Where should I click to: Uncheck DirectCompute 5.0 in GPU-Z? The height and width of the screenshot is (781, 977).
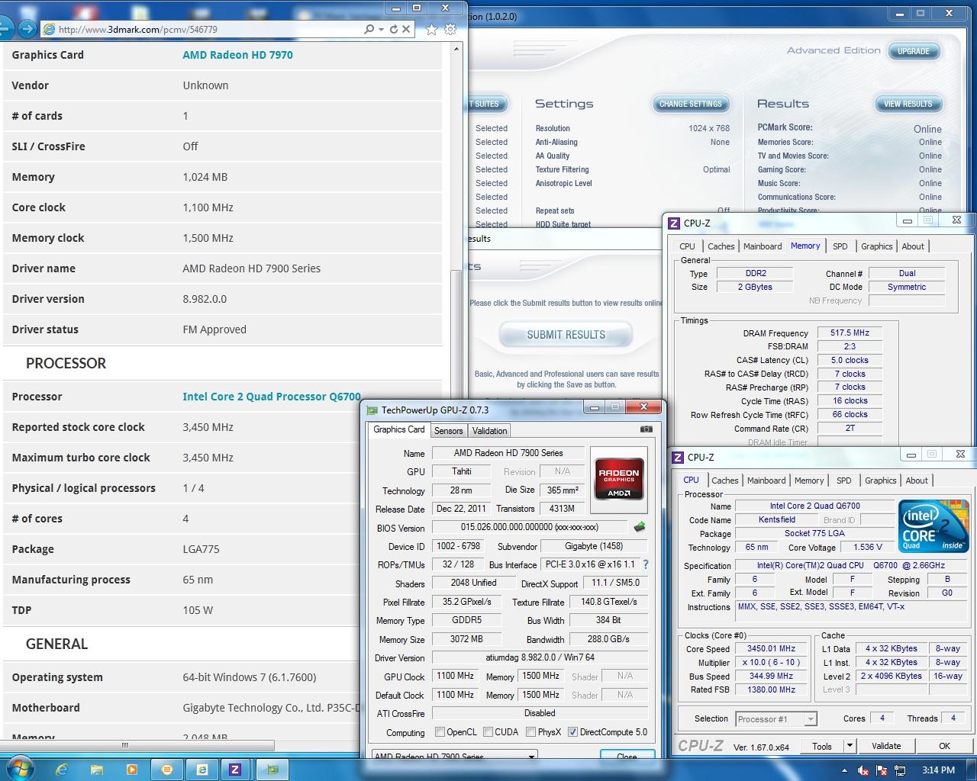tap(572, 732)
